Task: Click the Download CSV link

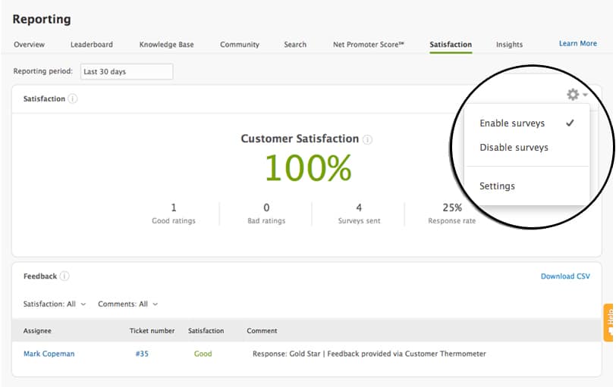Action: [565, 276]
